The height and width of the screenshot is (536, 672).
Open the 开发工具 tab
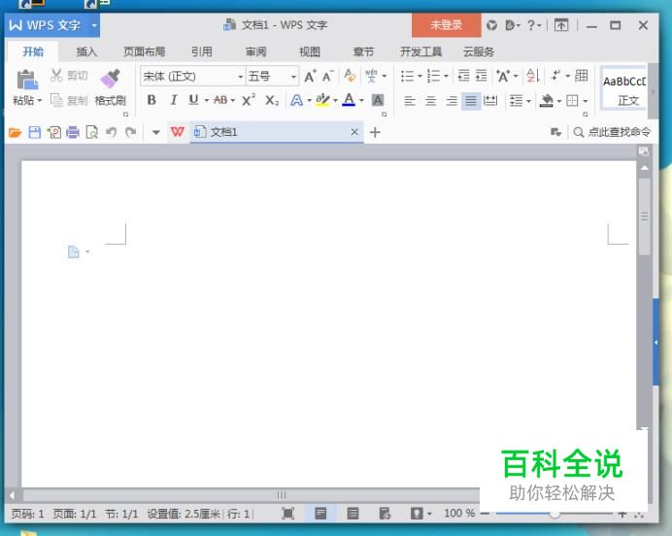pyautogui.click(x=420, y=51)
